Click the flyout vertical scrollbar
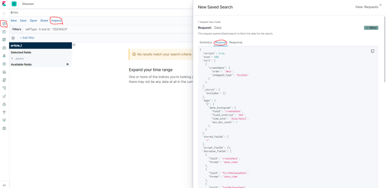386x188 pixels. click(x=385, y=49)
